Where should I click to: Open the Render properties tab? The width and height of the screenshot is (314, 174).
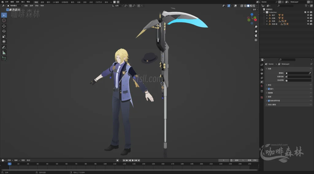coord(262,70)
